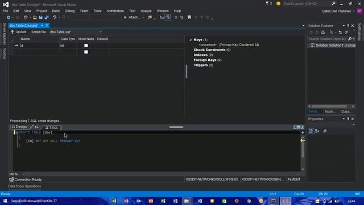Screen dimensions: 364x205
Task: Click the Find in Files icon
Action: point(150,18)
